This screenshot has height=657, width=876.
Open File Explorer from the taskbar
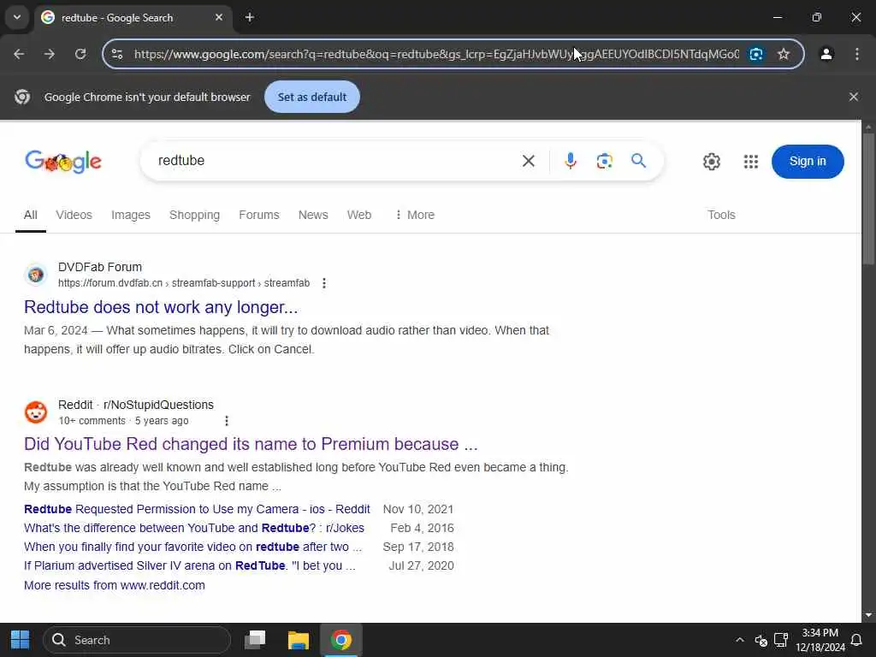[299, 640]
